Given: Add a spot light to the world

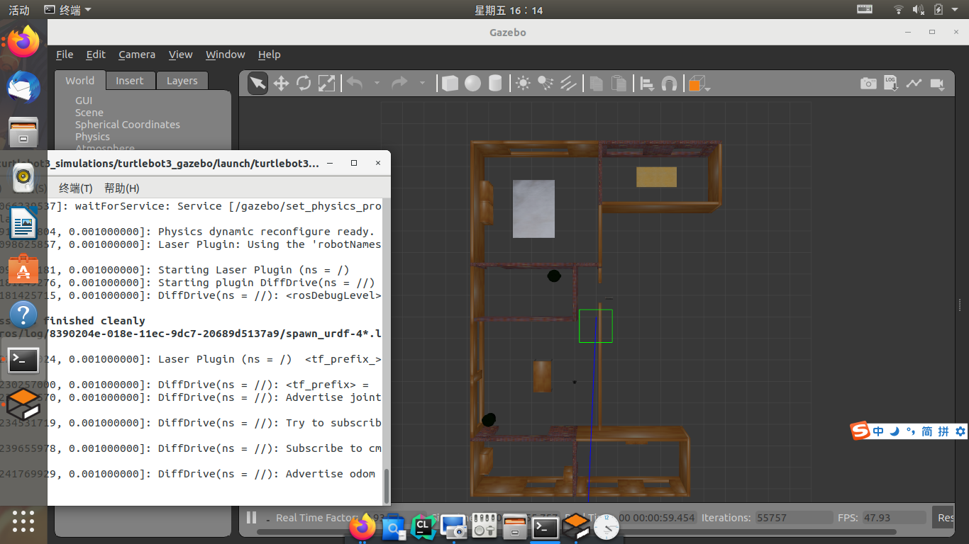Looking at the screenshot, I should pos(546,83).
